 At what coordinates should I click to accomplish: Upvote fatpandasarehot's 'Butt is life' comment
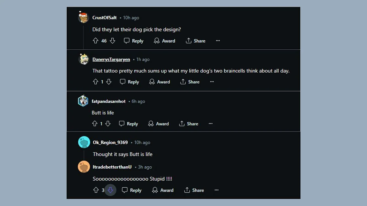click(x=95, y=124)
